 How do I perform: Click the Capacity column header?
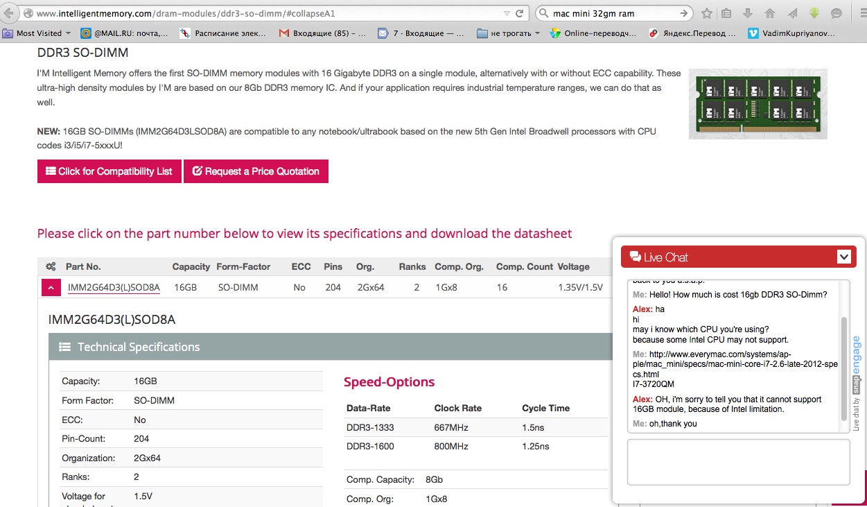coord(191,267)
